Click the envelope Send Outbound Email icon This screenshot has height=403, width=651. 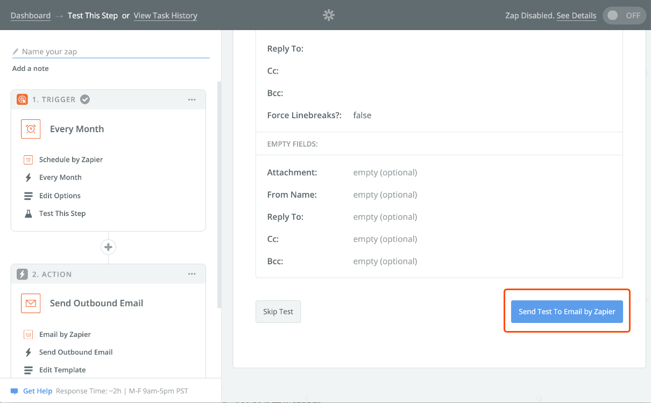coord(31,303)
